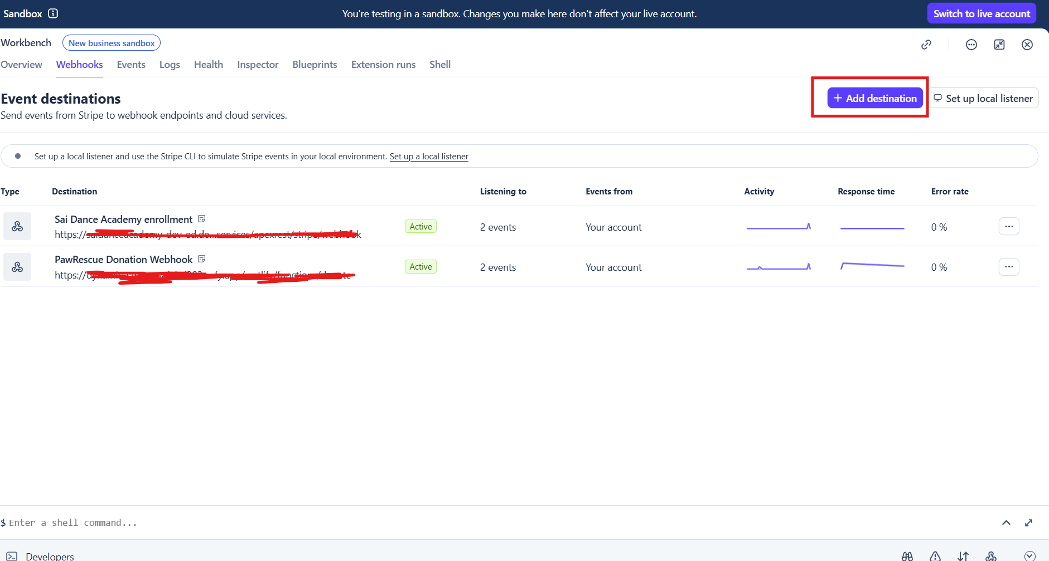The height and width of the screenshot is (561, 1049).
Task: Open actions menu for Sai Dance Academy row
Action: coord(1009,226)
